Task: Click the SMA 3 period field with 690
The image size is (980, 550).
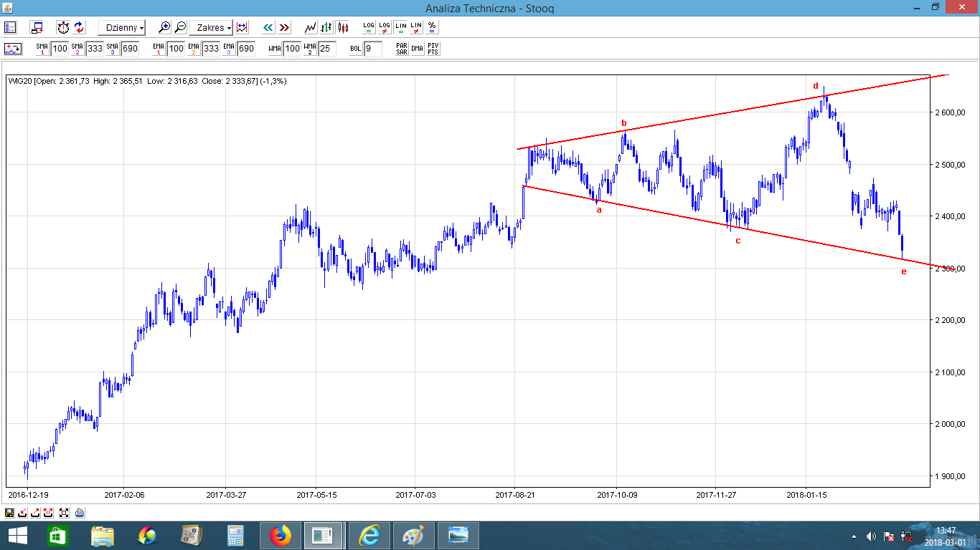Action: point(130,49)
